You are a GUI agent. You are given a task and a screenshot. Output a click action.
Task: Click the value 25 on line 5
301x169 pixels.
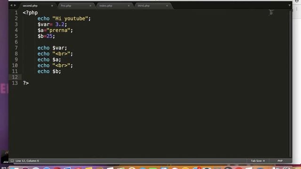click(x=49, y=36)
